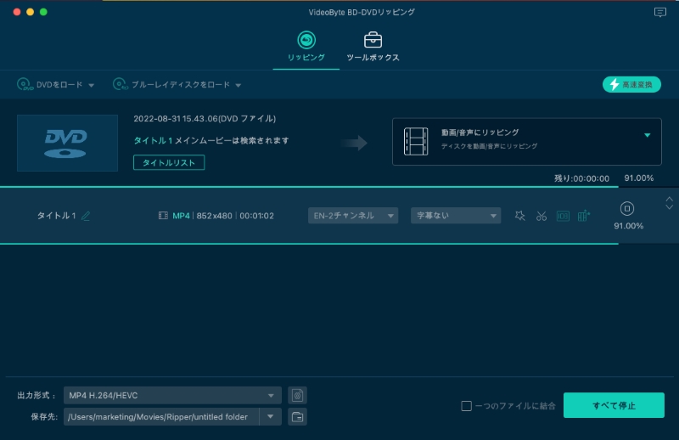679x440 pixels.
Task: Click the DVD disc thumbnail
Action: [x=67, y=143]
